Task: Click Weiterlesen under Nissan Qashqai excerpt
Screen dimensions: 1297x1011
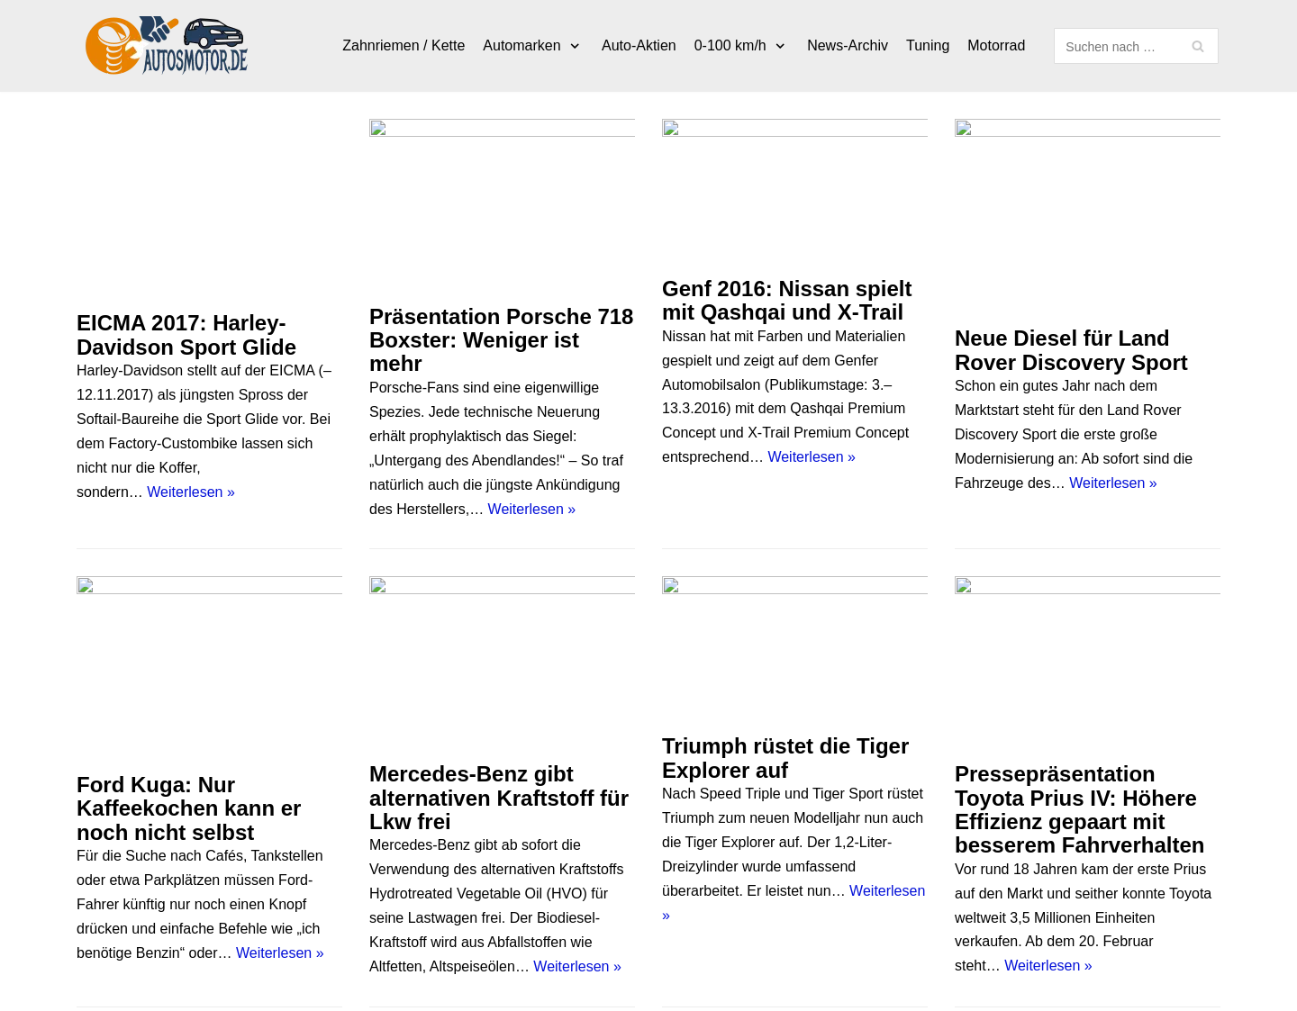Action: pyautogui.click(x=812, y=456)
